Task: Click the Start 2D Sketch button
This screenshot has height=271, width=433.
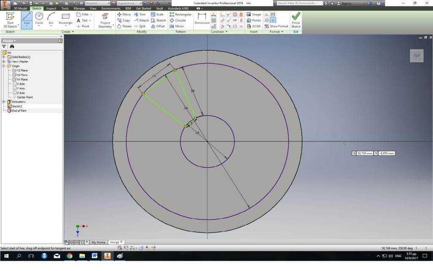Action: [10, 20]
